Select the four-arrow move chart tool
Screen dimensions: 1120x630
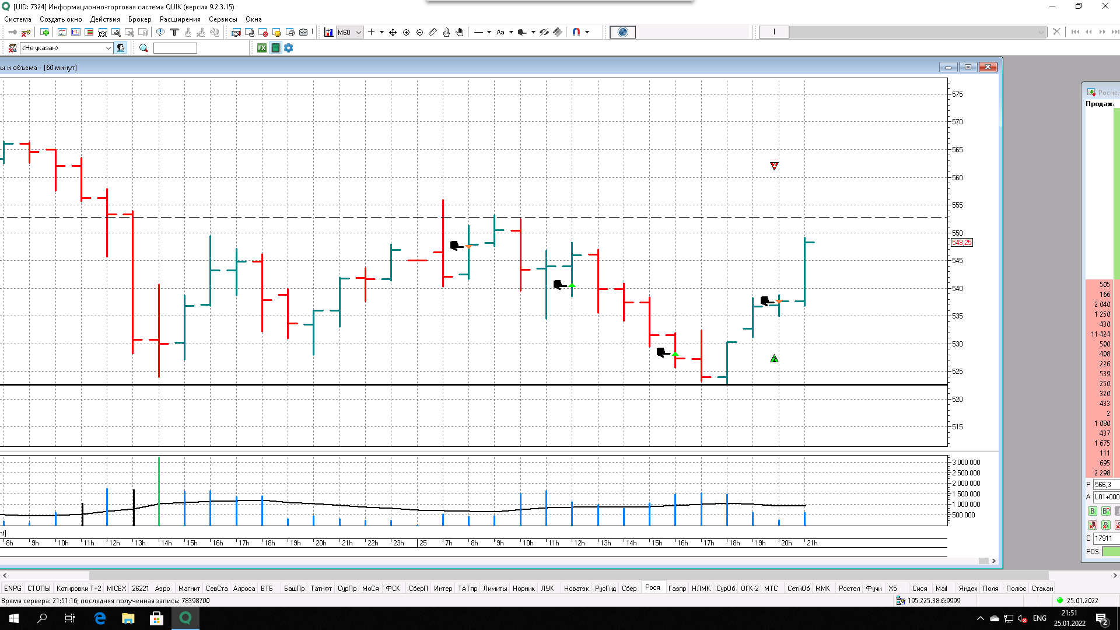[393, 33]
